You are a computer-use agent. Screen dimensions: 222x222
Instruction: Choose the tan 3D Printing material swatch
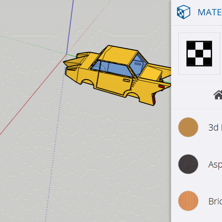(x=188, y=127)
